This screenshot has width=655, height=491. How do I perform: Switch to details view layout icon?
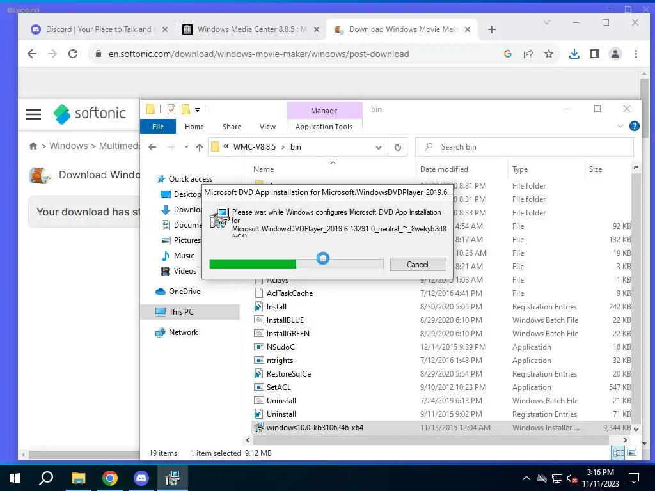618,453
